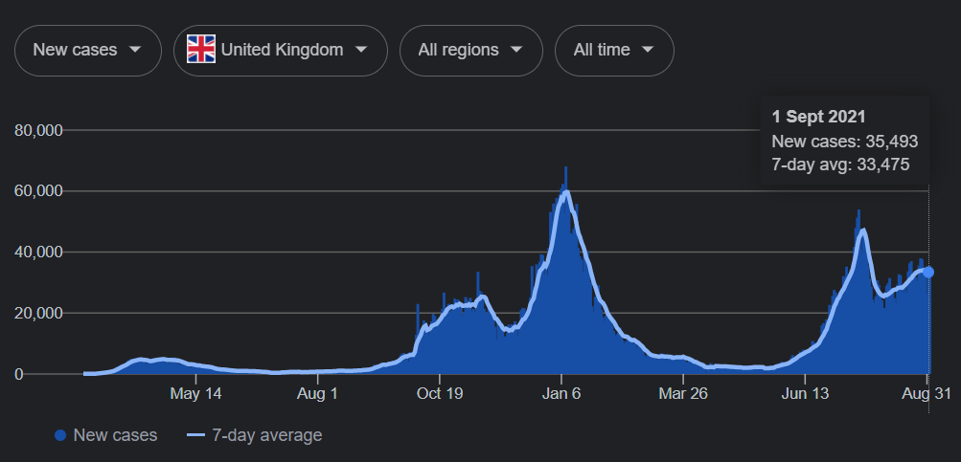Click the arrow beside All regions

pyautogui.click(x=516, y=50)
